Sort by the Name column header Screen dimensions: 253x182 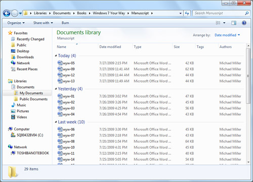(62, 47)
